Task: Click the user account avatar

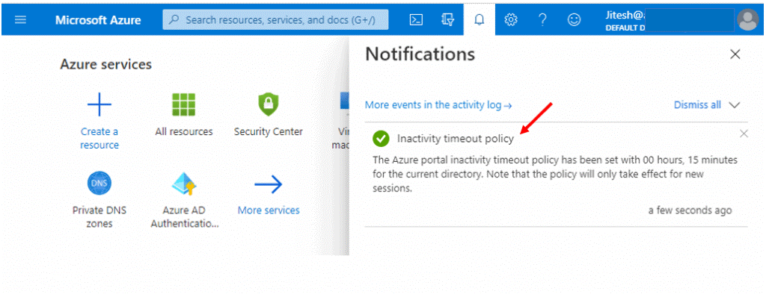Action: (748, 20)
